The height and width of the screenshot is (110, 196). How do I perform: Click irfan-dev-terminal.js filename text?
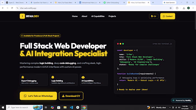tap(162, 44)
